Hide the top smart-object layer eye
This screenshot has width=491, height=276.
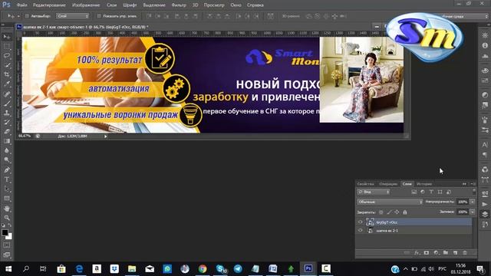[360, 222]
